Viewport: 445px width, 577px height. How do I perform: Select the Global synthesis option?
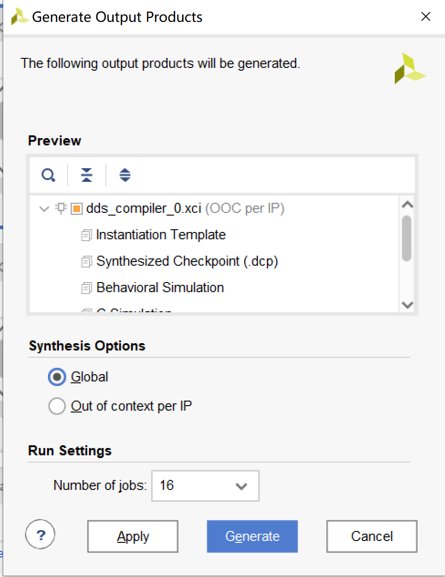[57, 377]
